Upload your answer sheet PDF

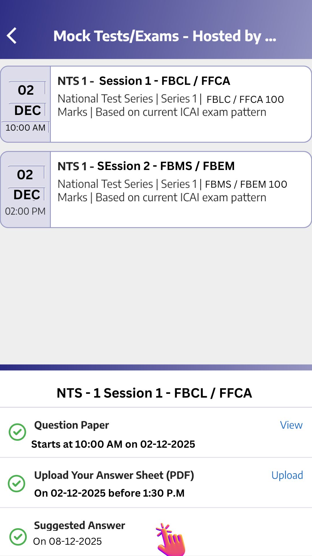point(287,475)
